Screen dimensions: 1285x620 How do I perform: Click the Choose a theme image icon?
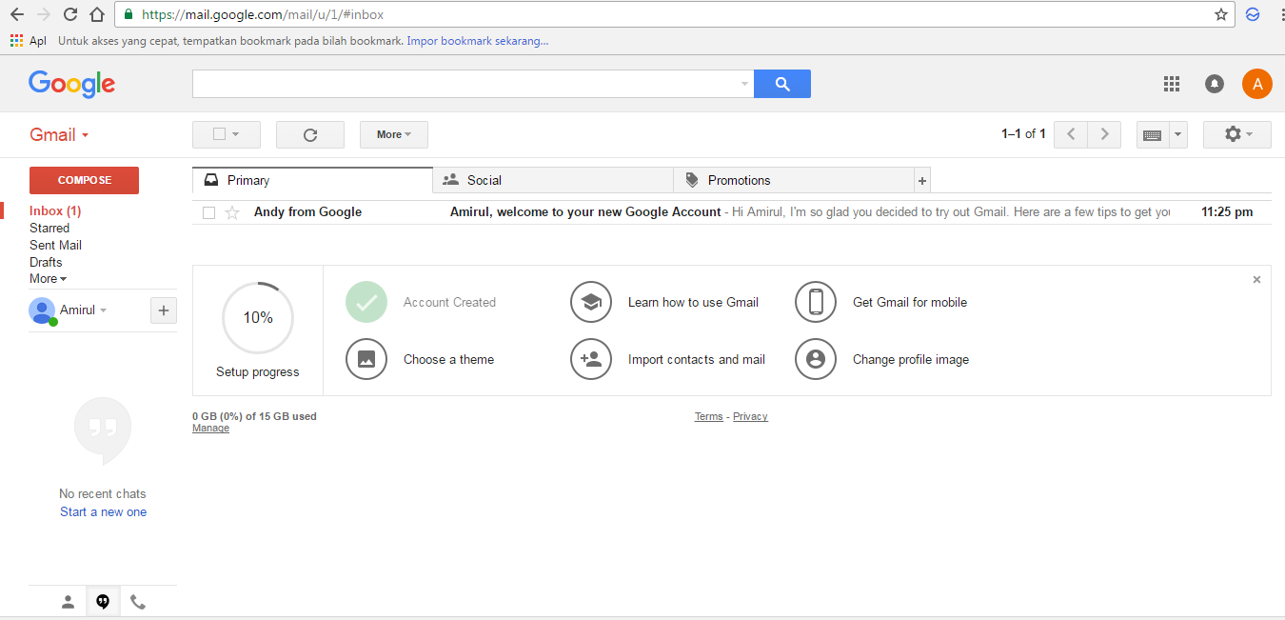tap(366, 359)
